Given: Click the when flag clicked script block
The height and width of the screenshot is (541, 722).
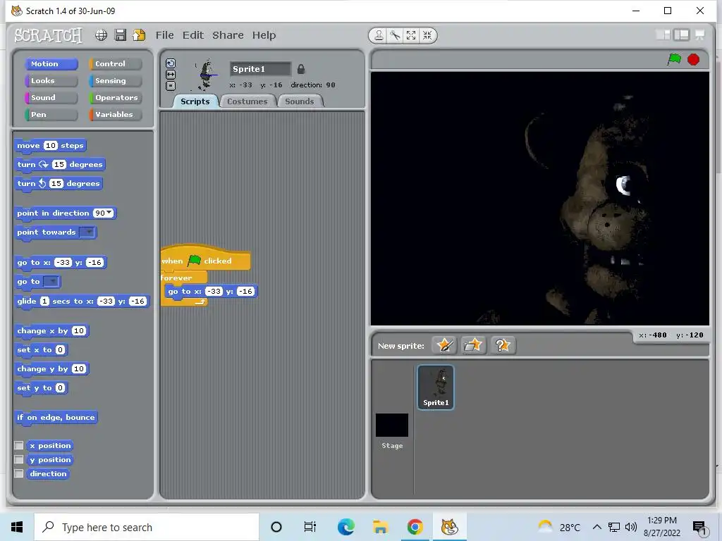Looking at the screenshot, I should point(206,259).
